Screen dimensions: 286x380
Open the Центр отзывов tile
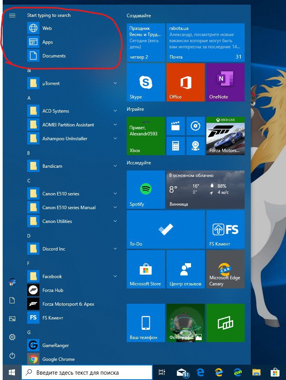pyautogui.click(x=186, y=269)
